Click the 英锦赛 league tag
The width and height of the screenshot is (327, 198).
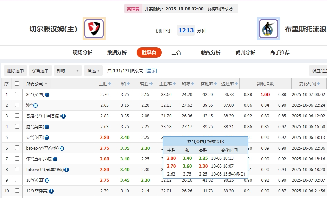[x=133, y=9]
